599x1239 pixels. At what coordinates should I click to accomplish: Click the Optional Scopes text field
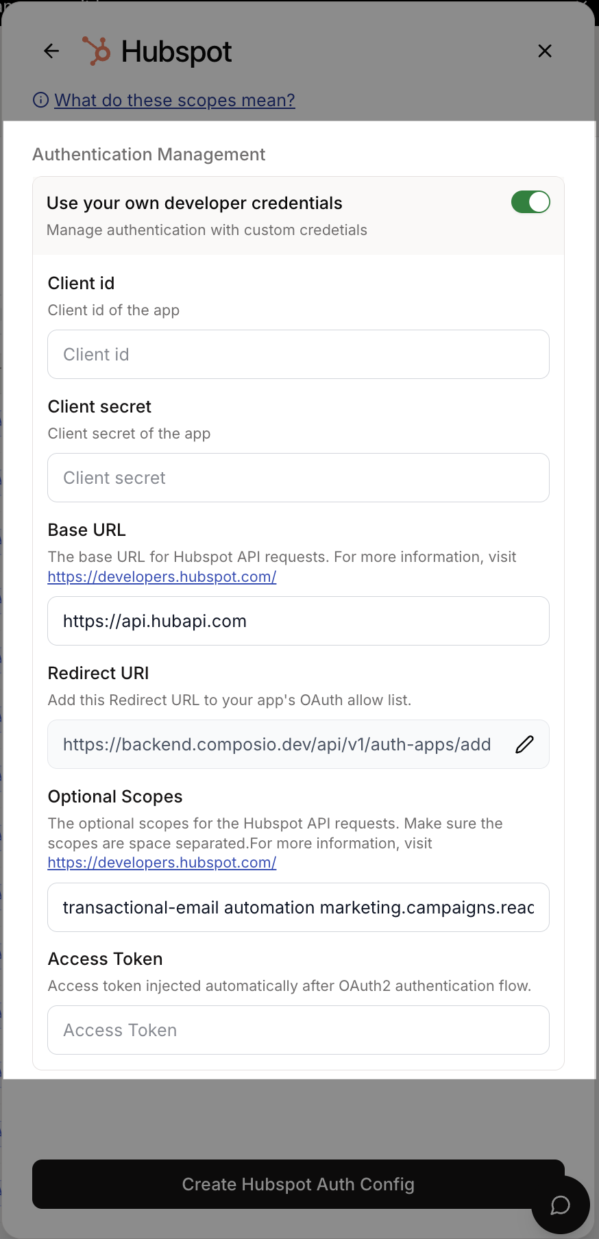click(297, 907)
